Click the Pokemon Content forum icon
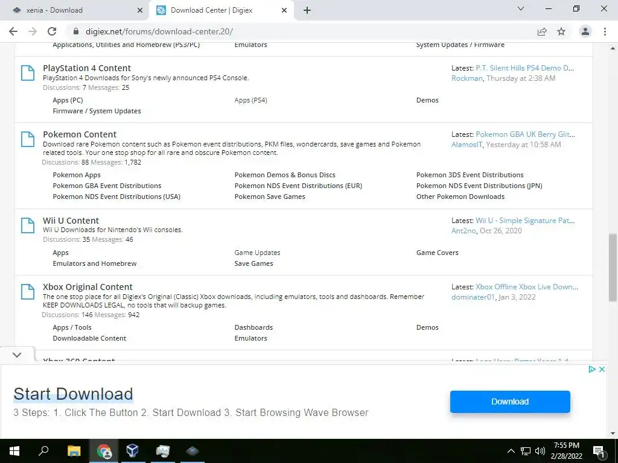The width and height of the screenshot is (618, 463). coord(28,139)
